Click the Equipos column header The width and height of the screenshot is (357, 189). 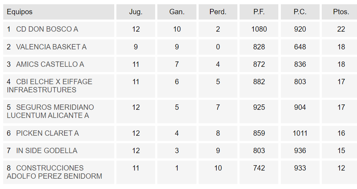(x=20, y=12)
